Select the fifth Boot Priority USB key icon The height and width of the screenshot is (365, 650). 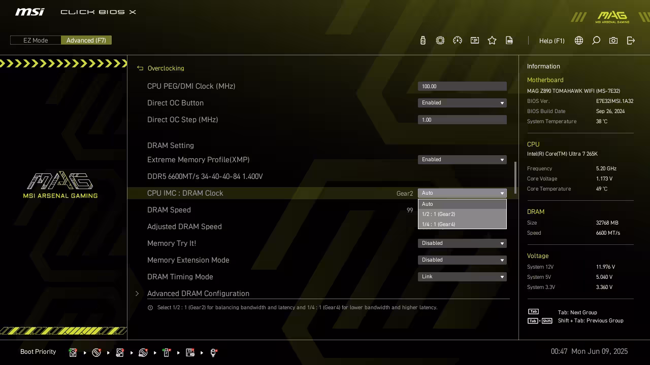coord(167,352)
